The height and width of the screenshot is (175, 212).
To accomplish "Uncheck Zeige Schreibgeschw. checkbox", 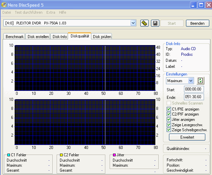I will coord(169,130).
